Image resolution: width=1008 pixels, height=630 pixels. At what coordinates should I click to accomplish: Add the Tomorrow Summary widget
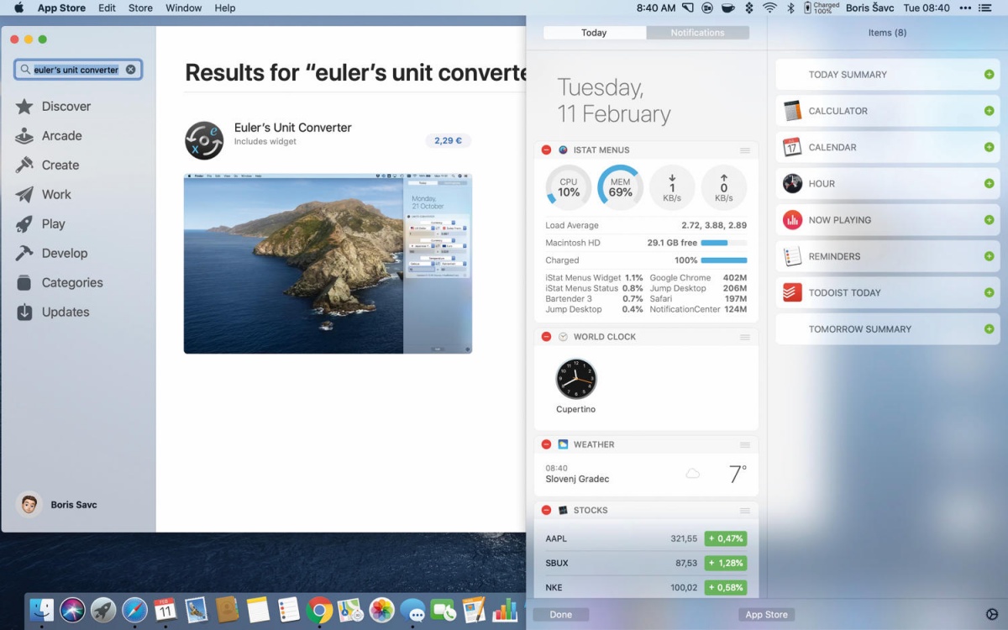point(989,329)
